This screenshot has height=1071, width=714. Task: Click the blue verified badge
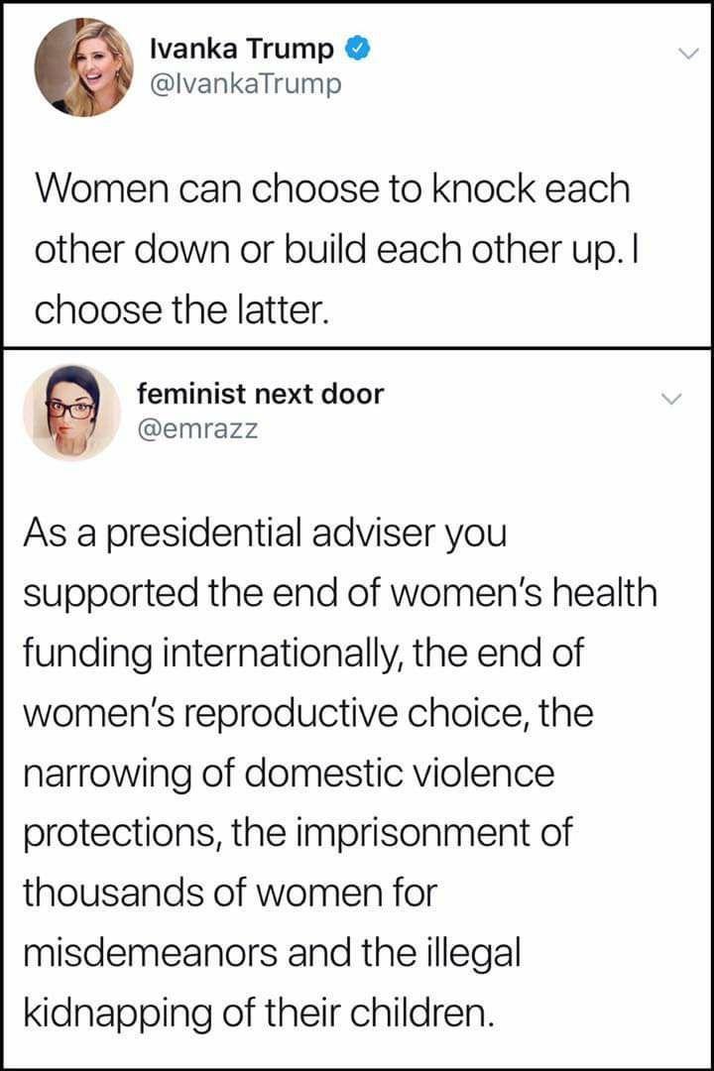coord(354,48)
